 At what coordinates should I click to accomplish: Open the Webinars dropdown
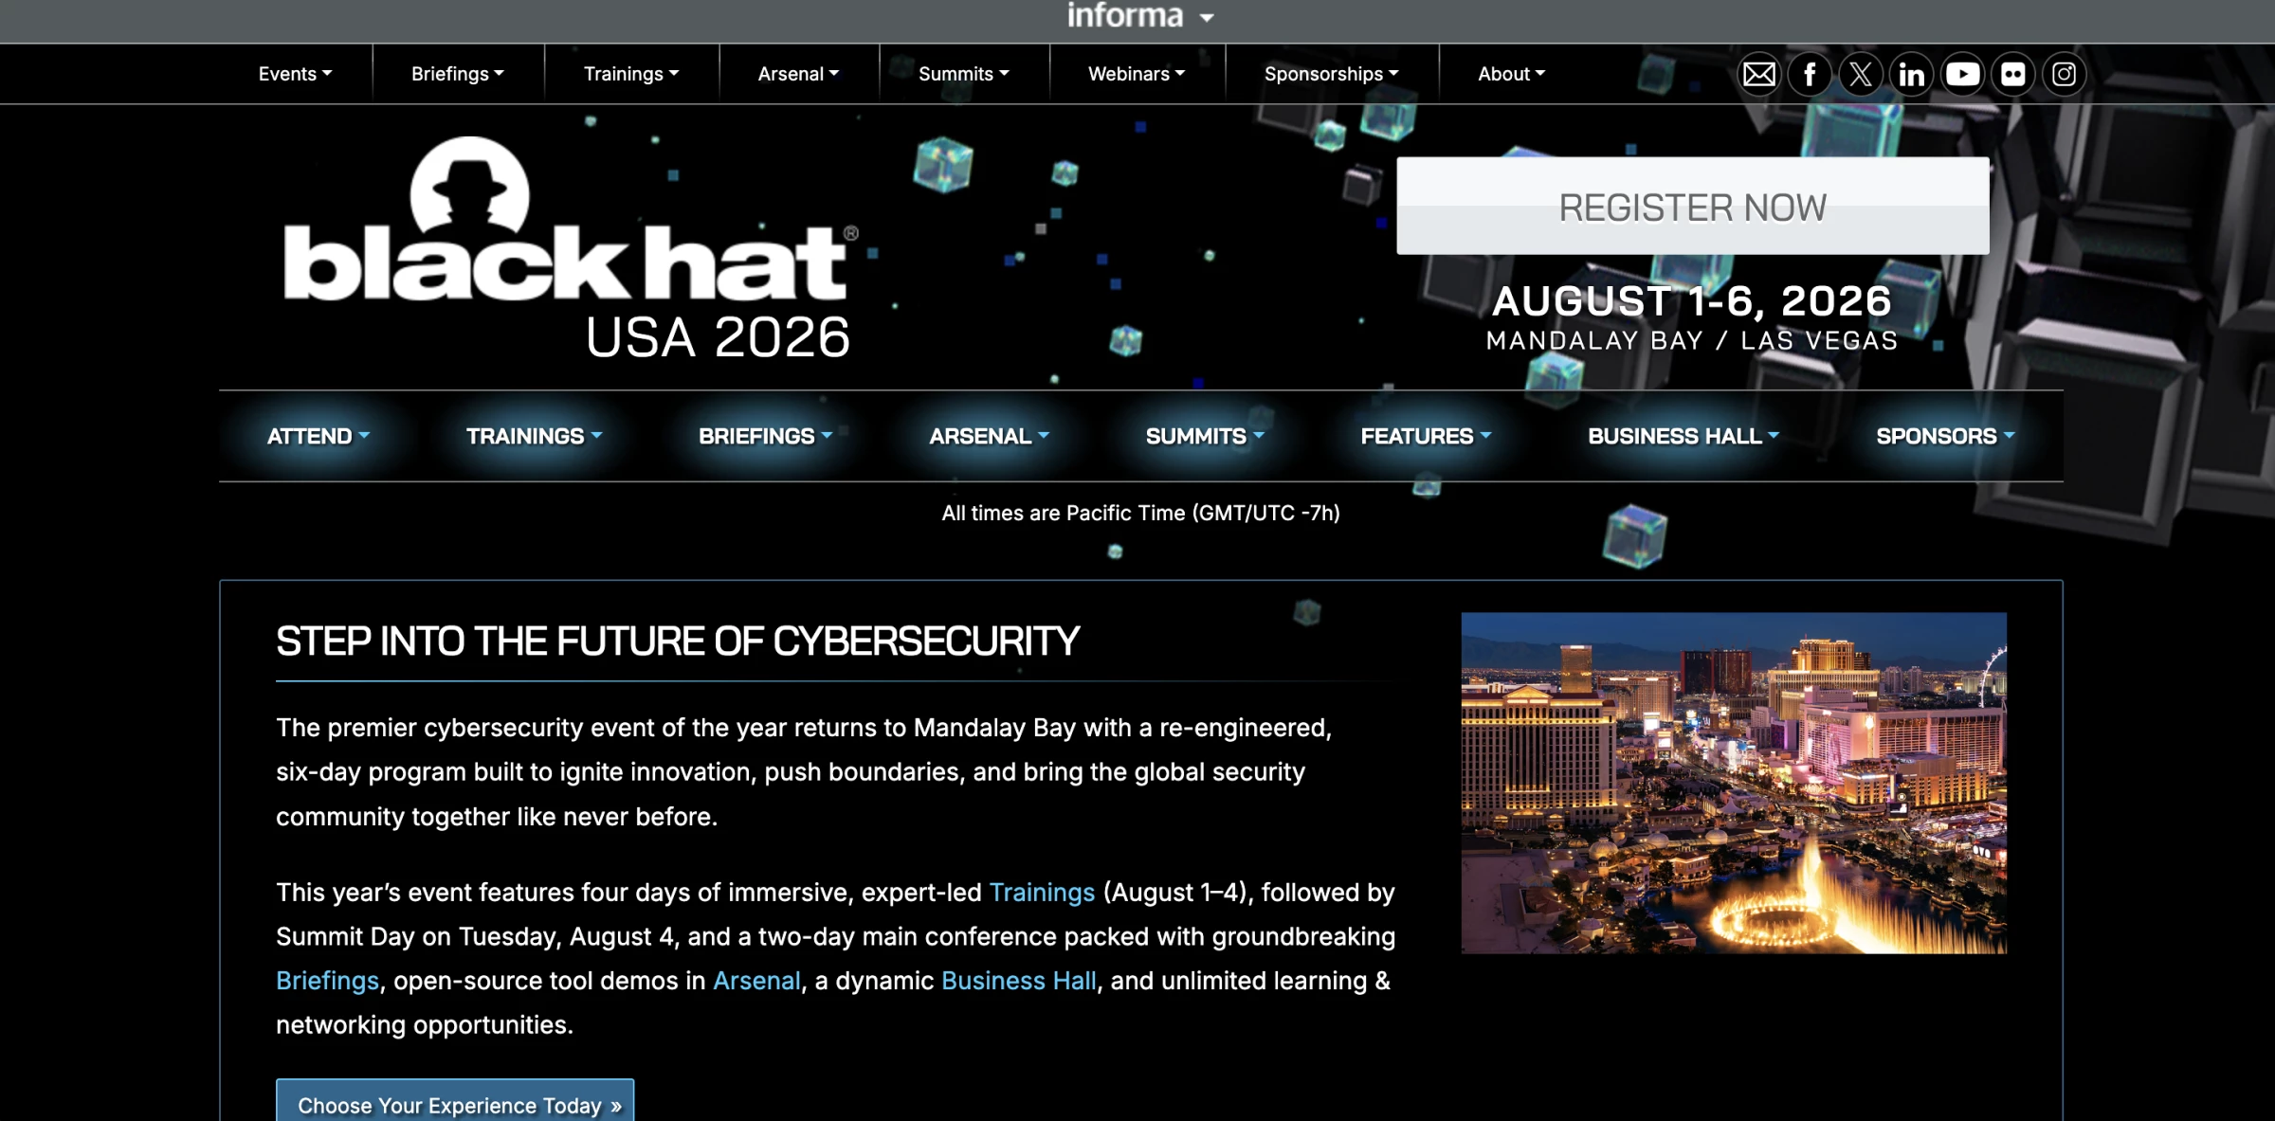1137,74
